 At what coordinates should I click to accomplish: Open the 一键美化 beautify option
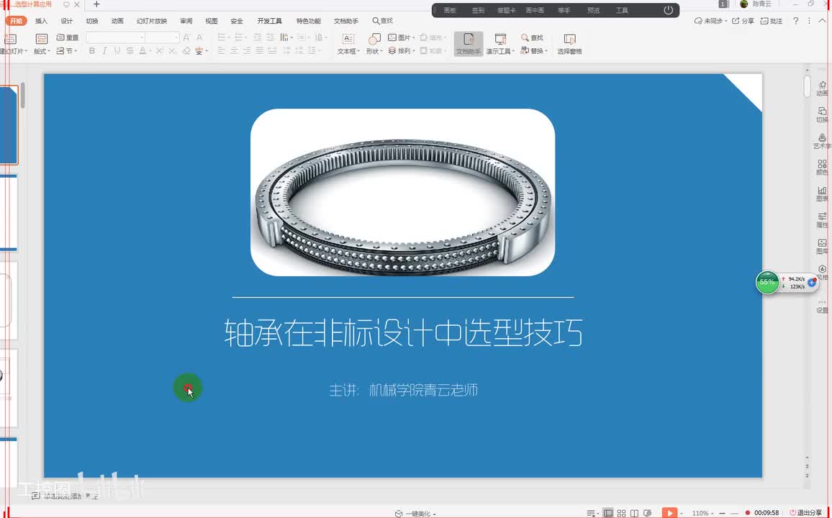[x=415, y=514]
